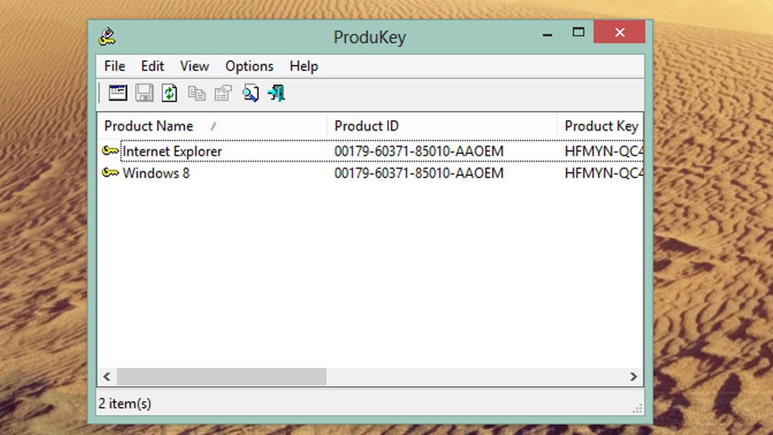Click the Find magnifier toolbar icon

click(x=250, y=93)
